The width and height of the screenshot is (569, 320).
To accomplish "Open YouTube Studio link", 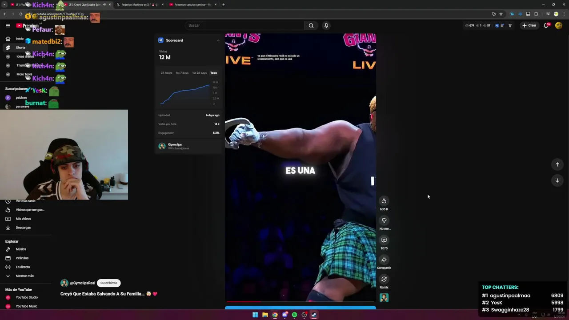I will point(27,297).
